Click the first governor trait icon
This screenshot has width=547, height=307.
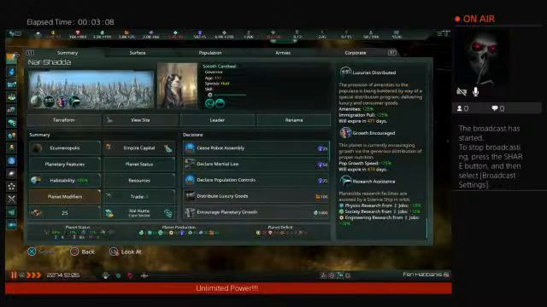coord(209,103)
